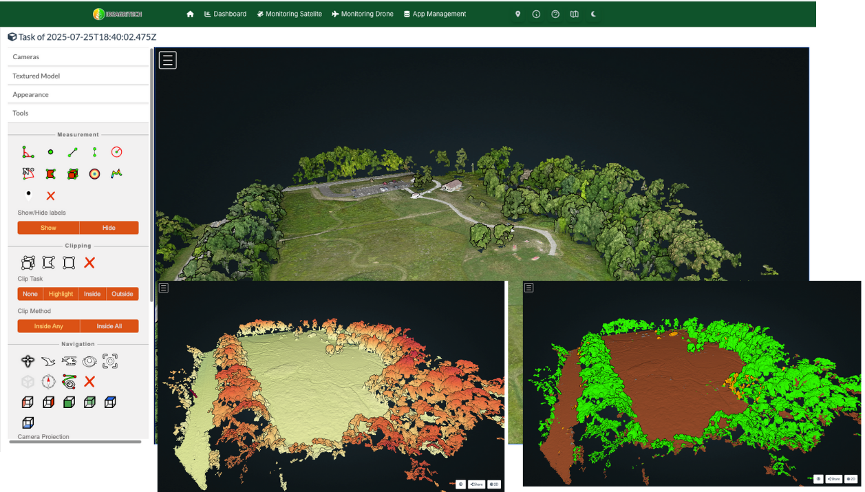Click Share in the green classification view
Image resolution: width=865 pixels, height=492 pixels.
click(x=834, y=479)
